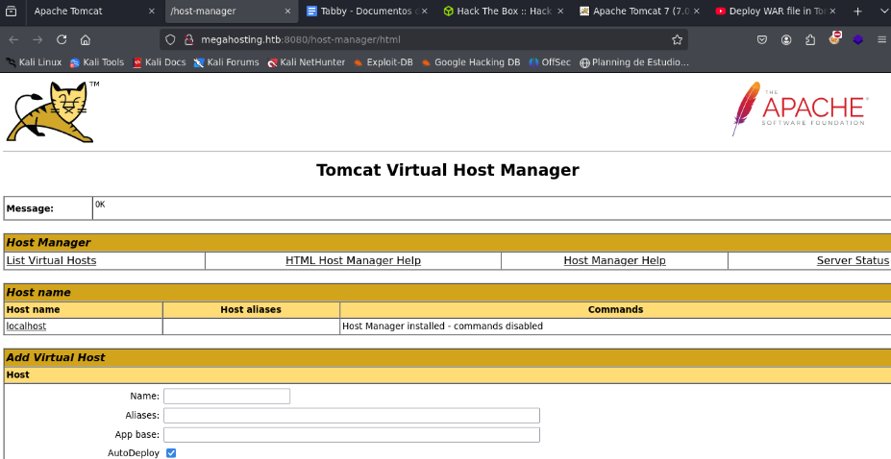The image size is (891, 459).
Task: Toggle the AutoDeploy checkbox
Action: tap(170, 453)
